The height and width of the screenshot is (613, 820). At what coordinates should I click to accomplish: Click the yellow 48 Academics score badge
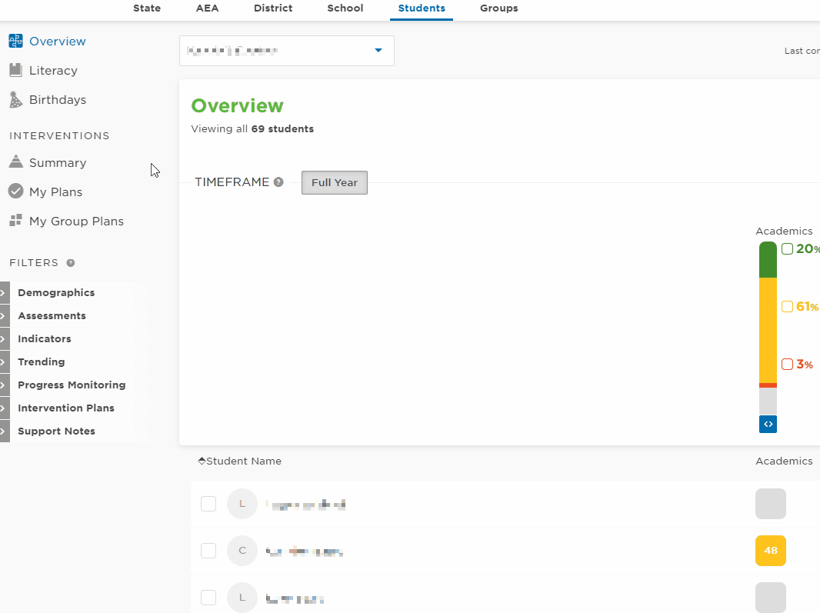point(771,551)
